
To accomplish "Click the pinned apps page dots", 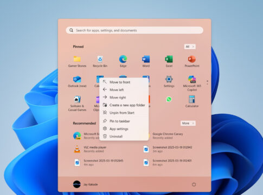I will [207, 83].
